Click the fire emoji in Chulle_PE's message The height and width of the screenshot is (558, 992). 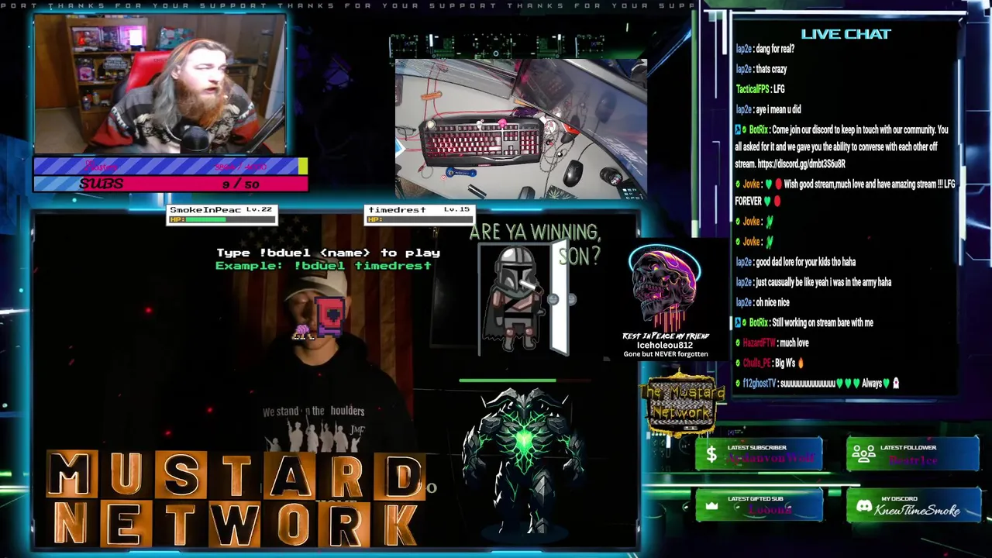tap(801, 363)
